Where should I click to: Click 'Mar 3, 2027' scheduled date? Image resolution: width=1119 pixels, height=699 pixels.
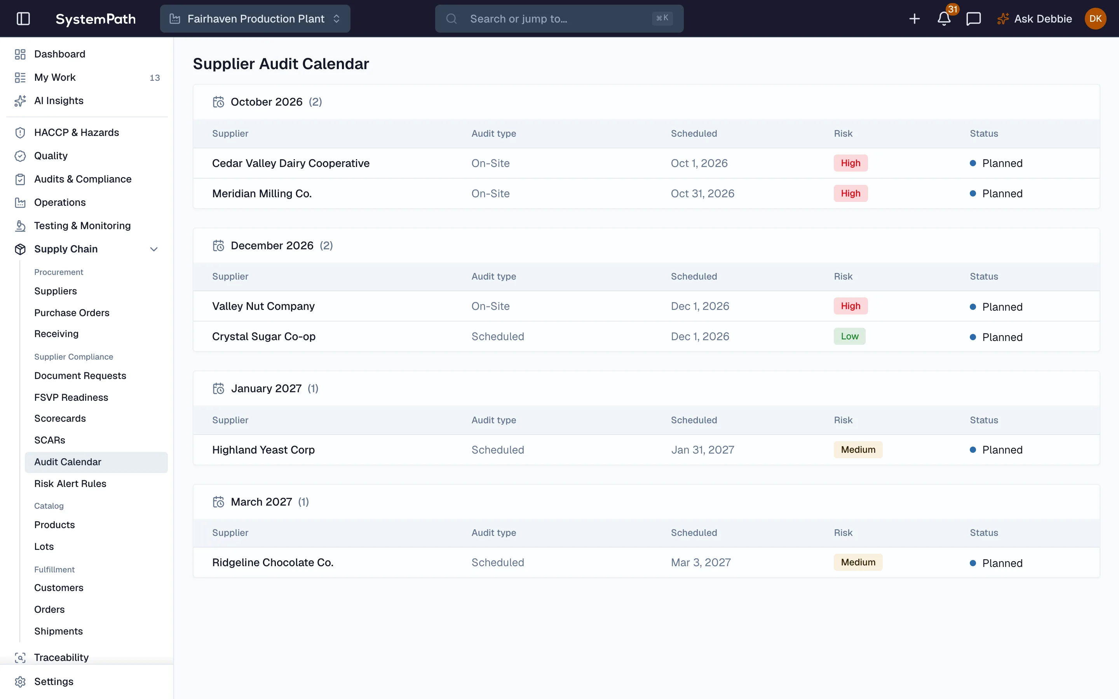coord(701,563)
